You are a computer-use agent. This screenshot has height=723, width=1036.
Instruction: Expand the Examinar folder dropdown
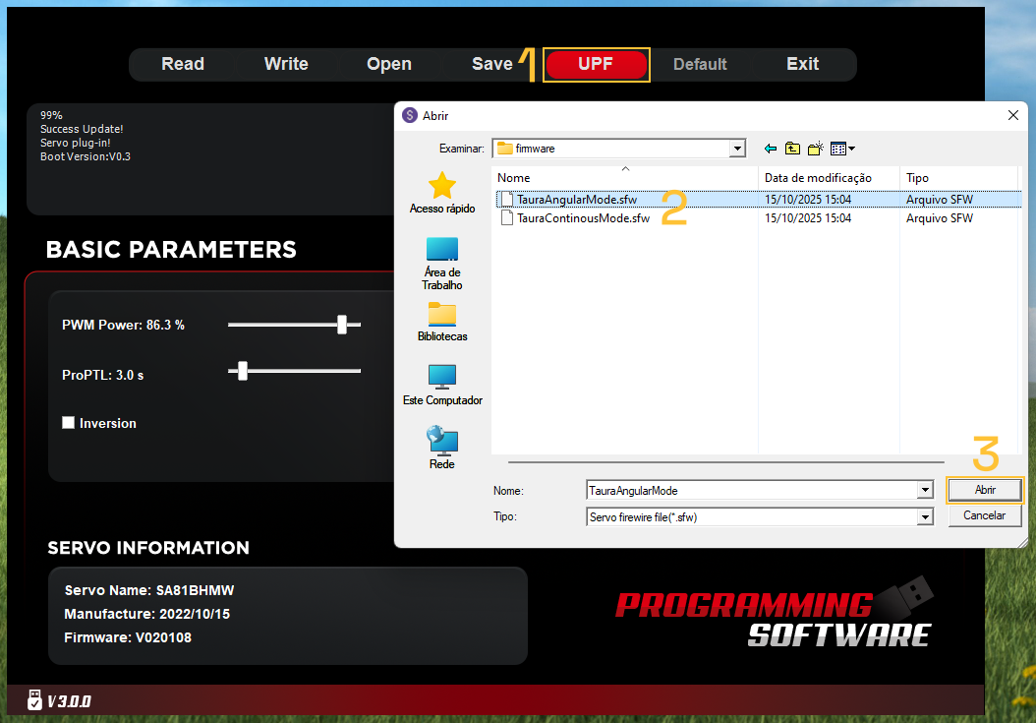tap(737, 149)
